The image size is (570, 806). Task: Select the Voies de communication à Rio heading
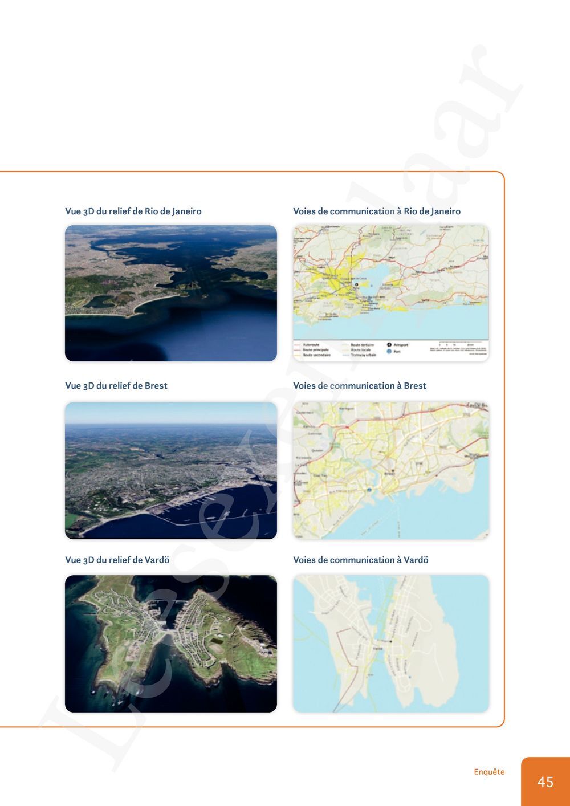[x=377, y=210]
